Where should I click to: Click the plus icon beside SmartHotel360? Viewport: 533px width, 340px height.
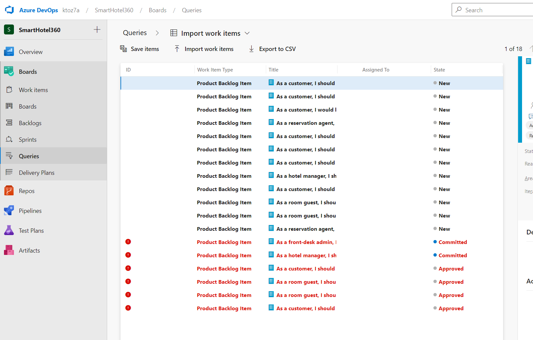(97, 29)
